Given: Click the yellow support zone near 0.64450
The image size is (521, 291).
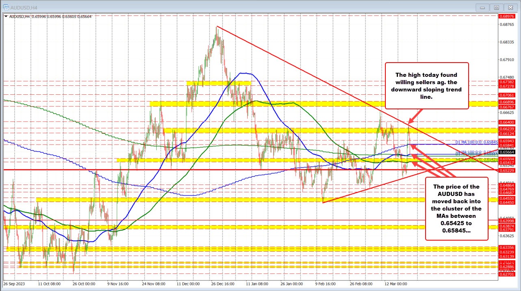Looking at the screenshot, I should [244, 200].
